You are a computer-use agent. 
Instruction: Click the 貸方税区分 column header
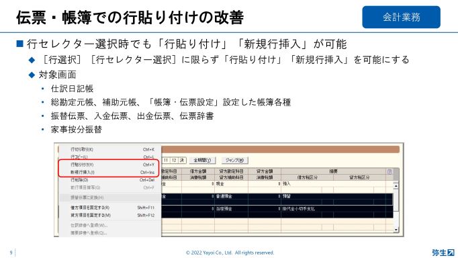359,177
